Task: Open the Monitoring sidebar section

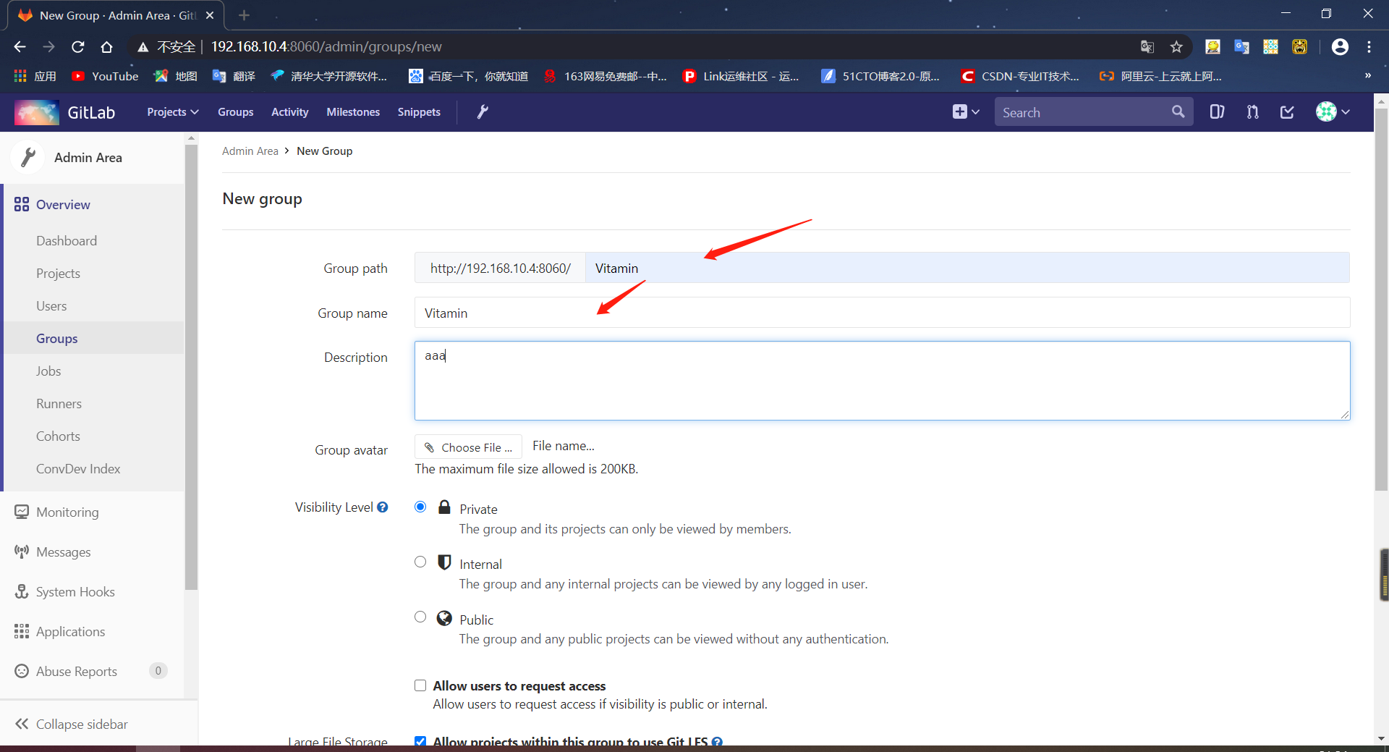Action: [67, 512]
